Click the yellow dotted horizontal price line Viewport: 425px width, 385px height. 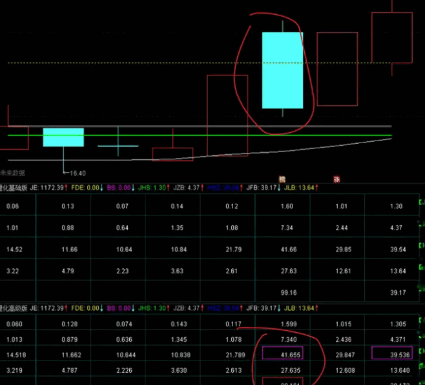click(x=200, y=63)
